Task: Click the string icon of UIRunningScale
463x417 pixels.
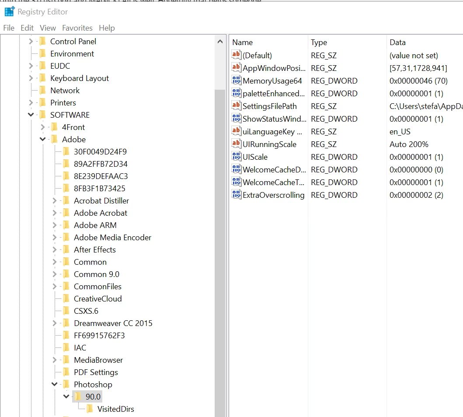Action: tap(237, 144)
